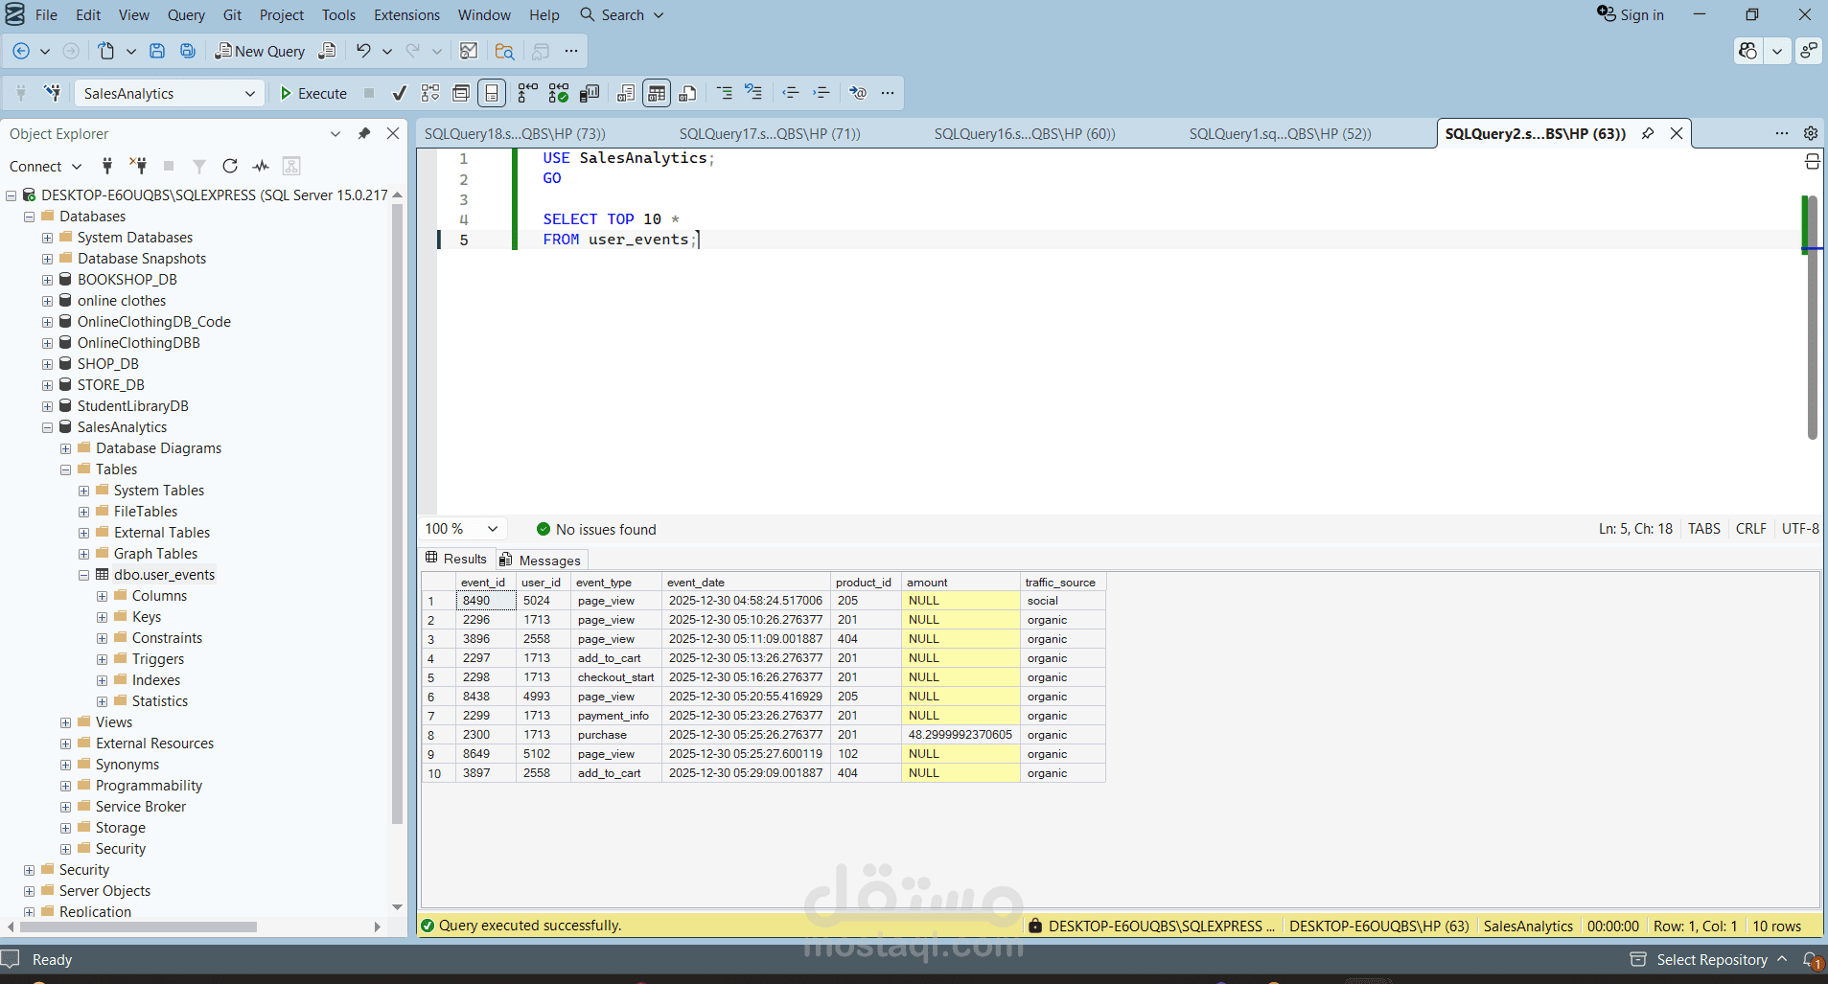Click the query editor vertical scrollbar
1828x984 pixels.
click(x=1812, y=316)
